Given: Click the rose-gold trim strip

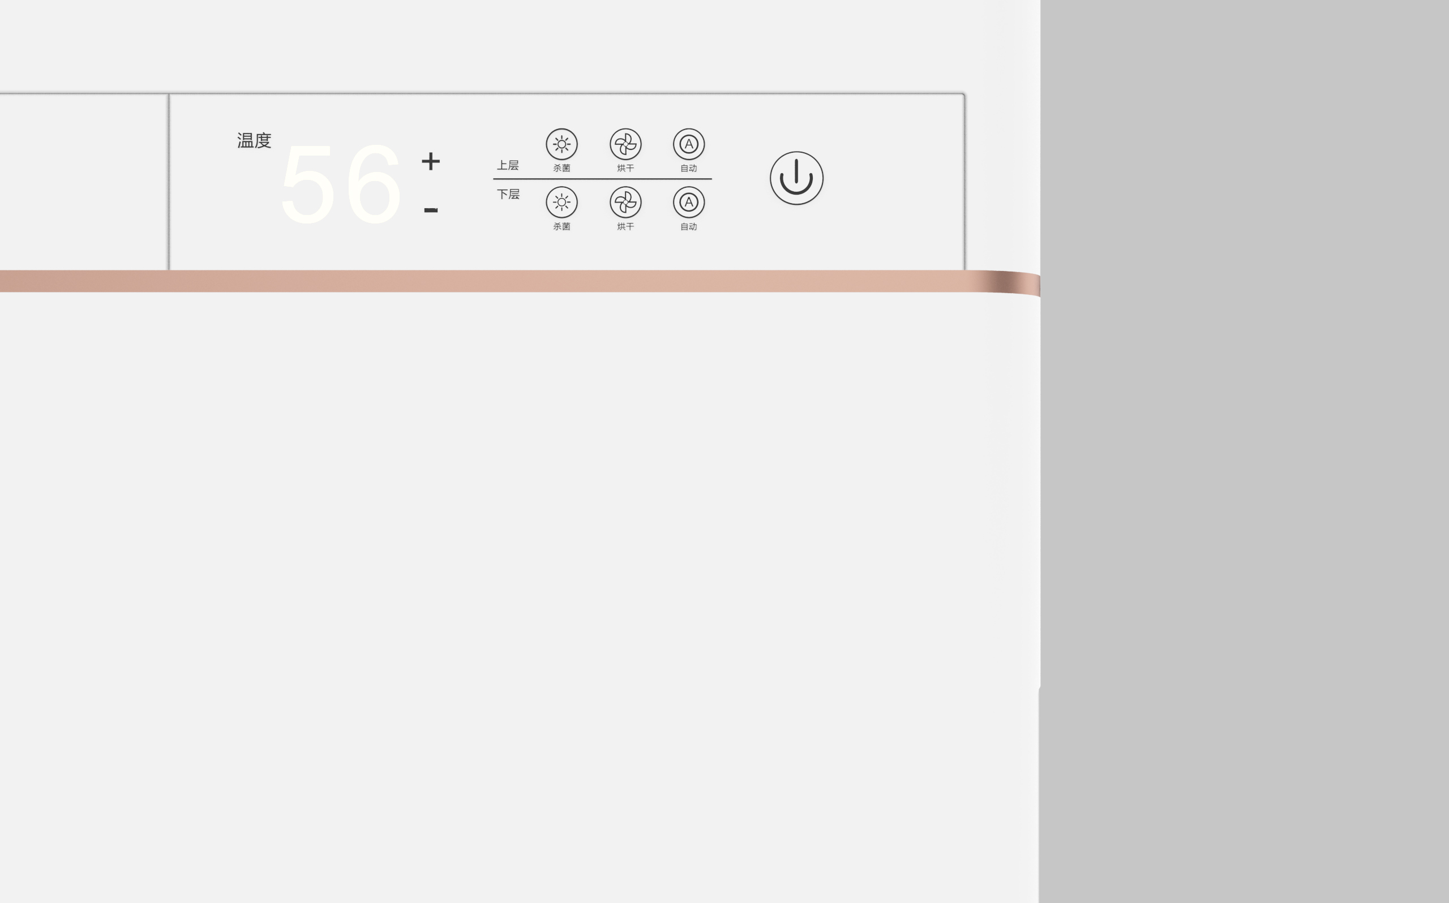Looking at the screenshot, I should pos(520,281).
